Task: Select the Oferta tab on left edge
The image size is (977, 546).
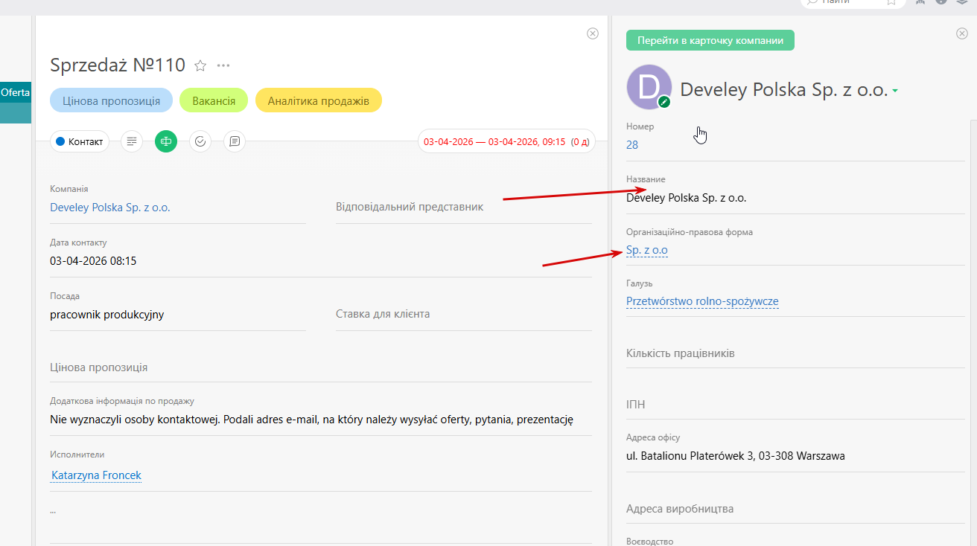Action: click(16, 93)
